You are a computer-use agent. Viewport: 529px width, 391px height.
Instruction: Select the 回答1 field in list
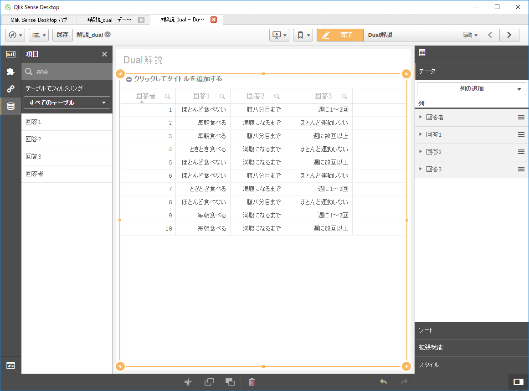[67, 122]
